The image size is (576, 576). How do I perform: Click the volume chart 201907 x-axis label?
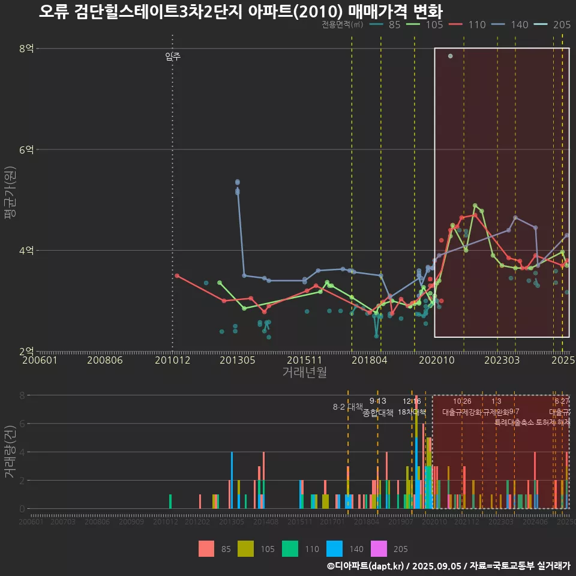[401, 521]
